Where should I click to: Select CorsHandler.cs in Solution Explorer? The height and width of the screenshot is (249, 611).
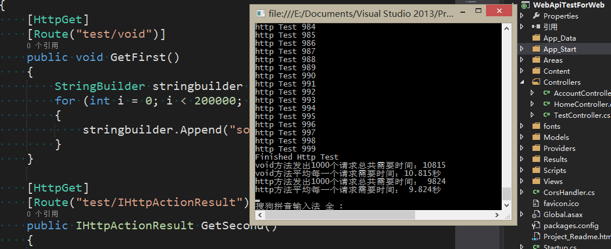tap(569, 192)
